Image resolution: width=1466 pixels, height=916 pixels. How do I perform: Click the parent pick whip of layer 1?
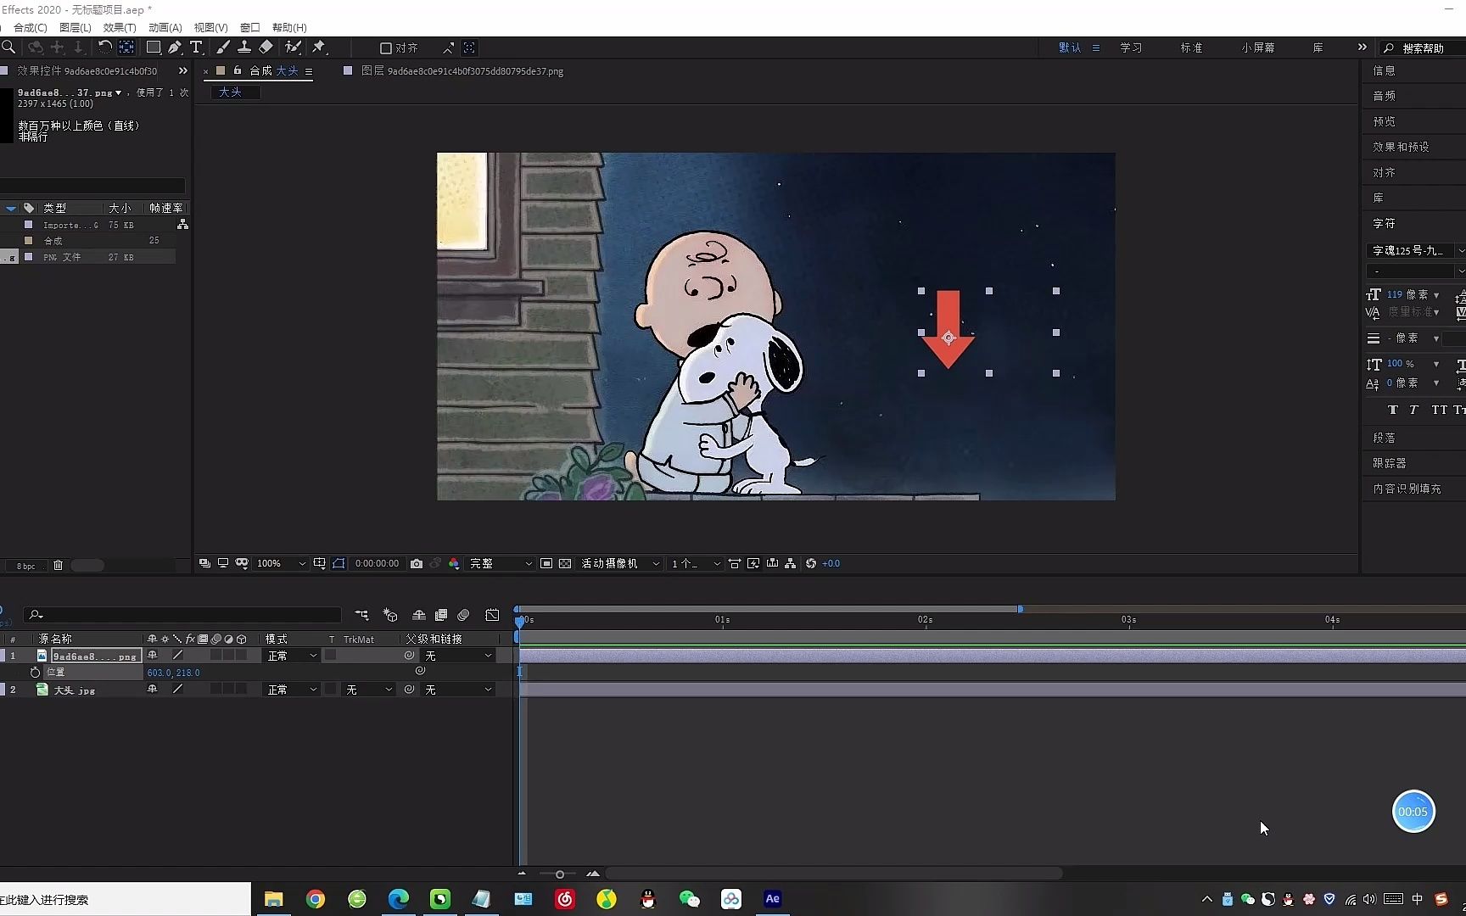pyautogui.click(x=410, y=656)
